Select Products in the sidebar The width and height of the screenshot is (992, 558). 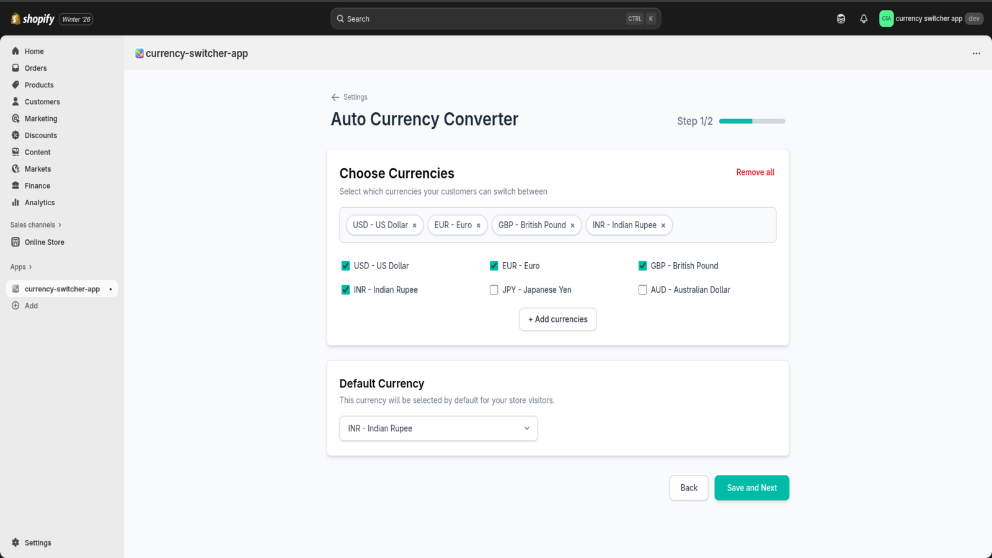coord(38,84)
